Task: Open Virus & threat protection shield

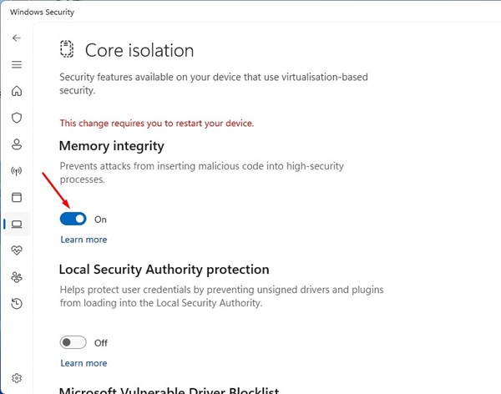Action: [x=17, y=118]
